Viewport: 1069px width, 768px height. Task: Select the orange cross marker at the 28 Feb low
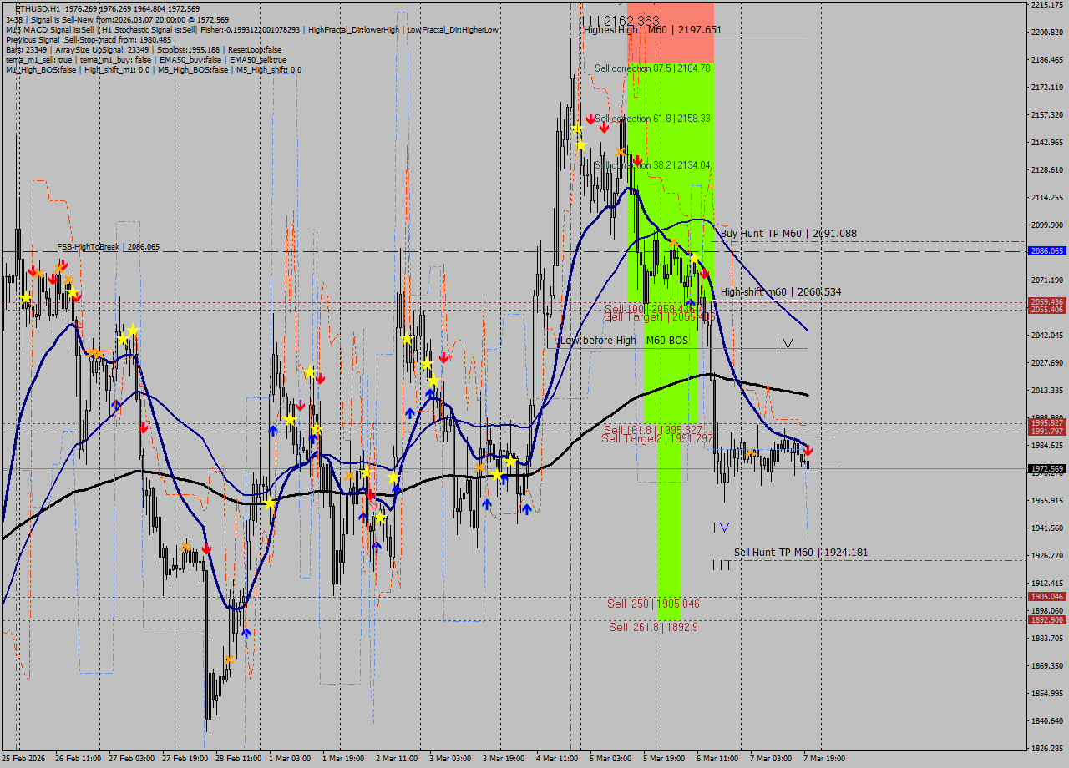click(229, 659)
